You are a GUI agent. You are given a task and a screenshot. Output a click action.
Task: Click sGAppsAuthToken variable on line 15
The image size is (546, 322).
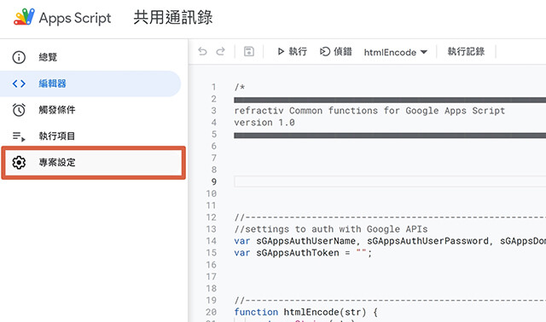(298, 253)
